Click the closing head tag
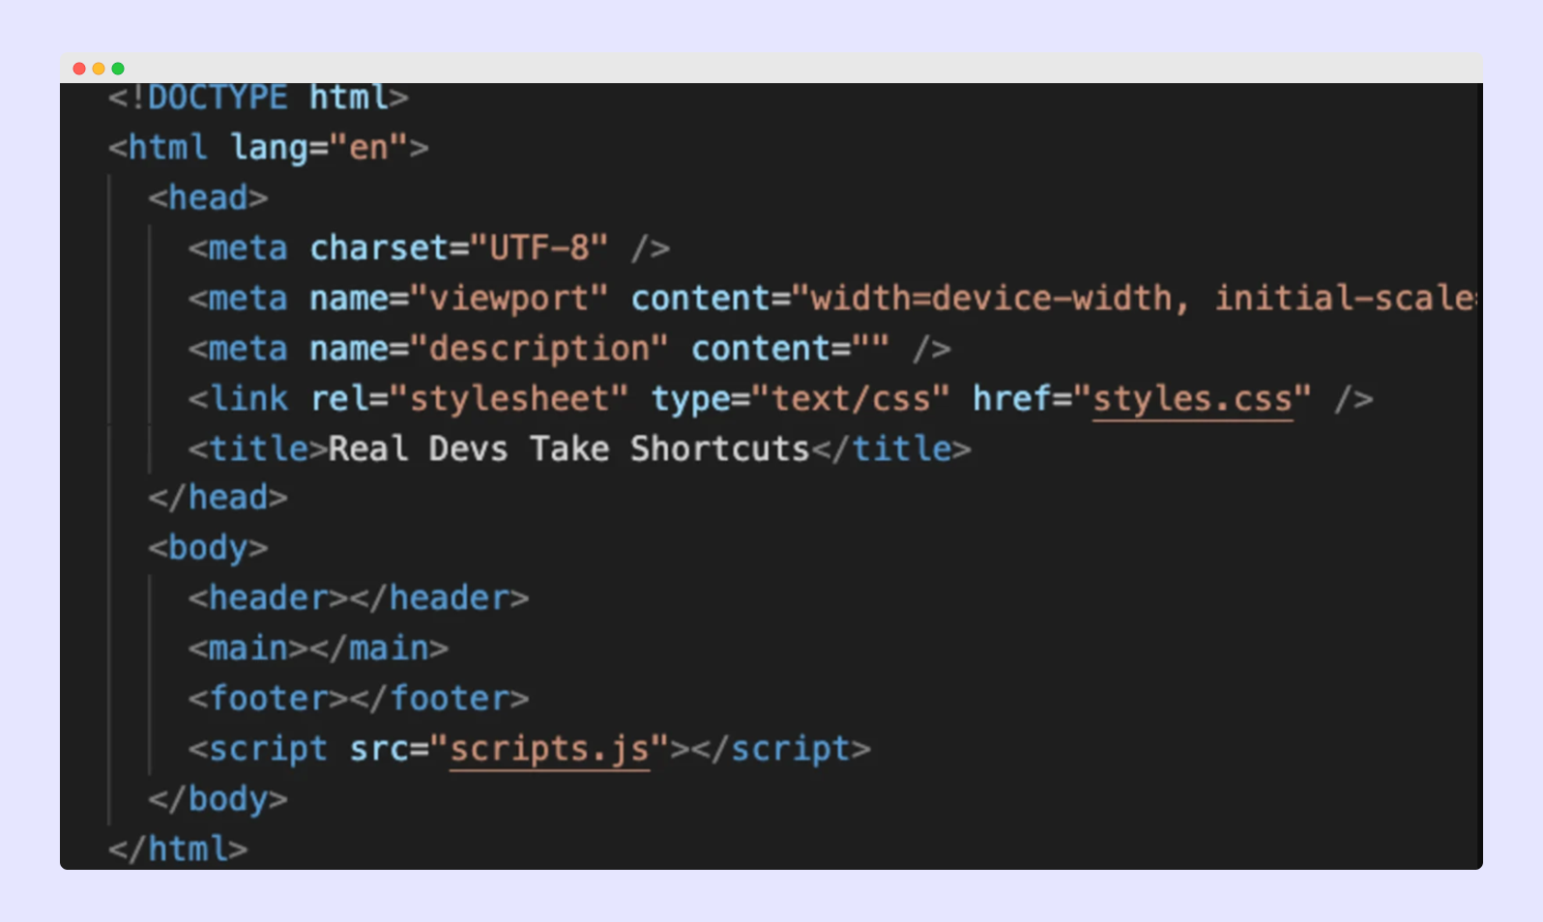 pyautogui.click(x=218, y=498)
